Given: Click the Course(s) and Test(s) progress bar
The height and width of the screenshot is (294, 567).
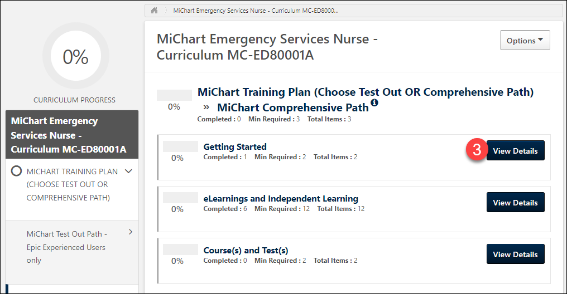Looking at the screenshot, I should click(180, 249).
